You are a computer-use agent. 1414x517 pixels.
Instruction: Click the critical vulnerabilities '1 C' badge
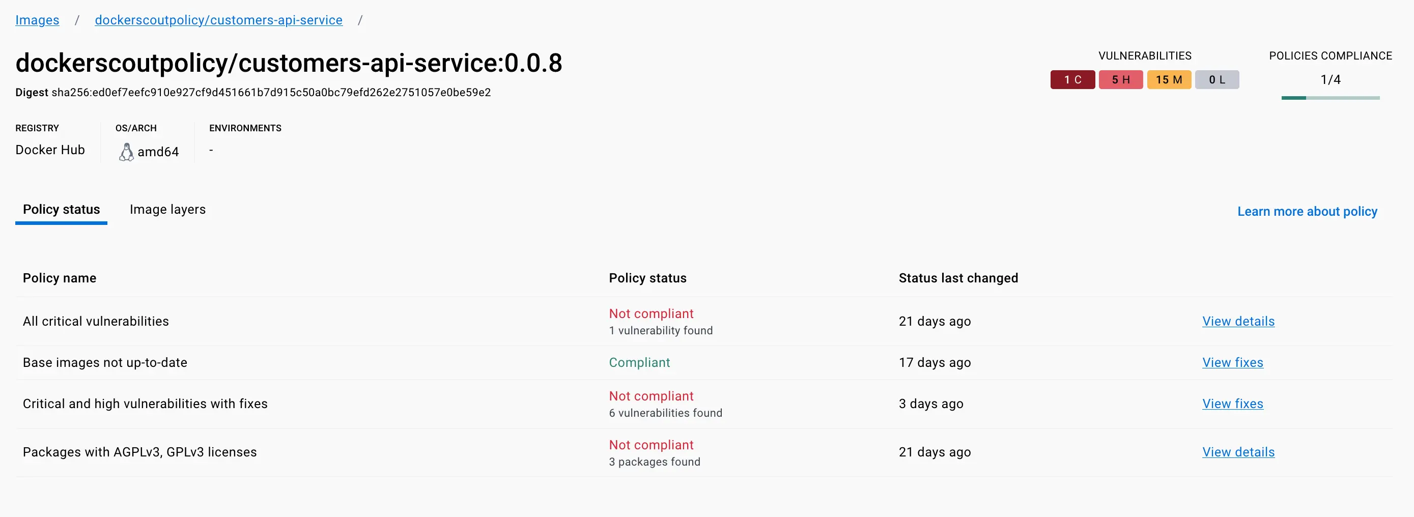pos(1072,79)
